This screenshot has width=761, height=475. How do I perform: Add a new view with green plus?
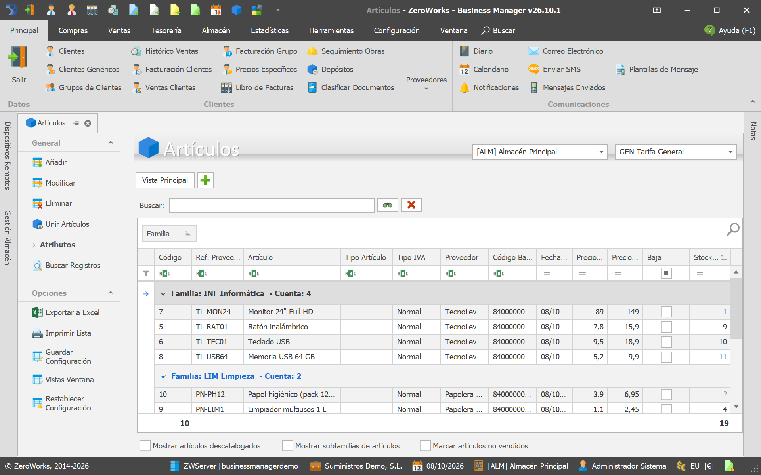(x=205, y=180)
